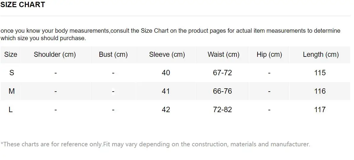Viewport: 354px width, 160px height.
Task: Click the Size column header
Action: point(11,54)
